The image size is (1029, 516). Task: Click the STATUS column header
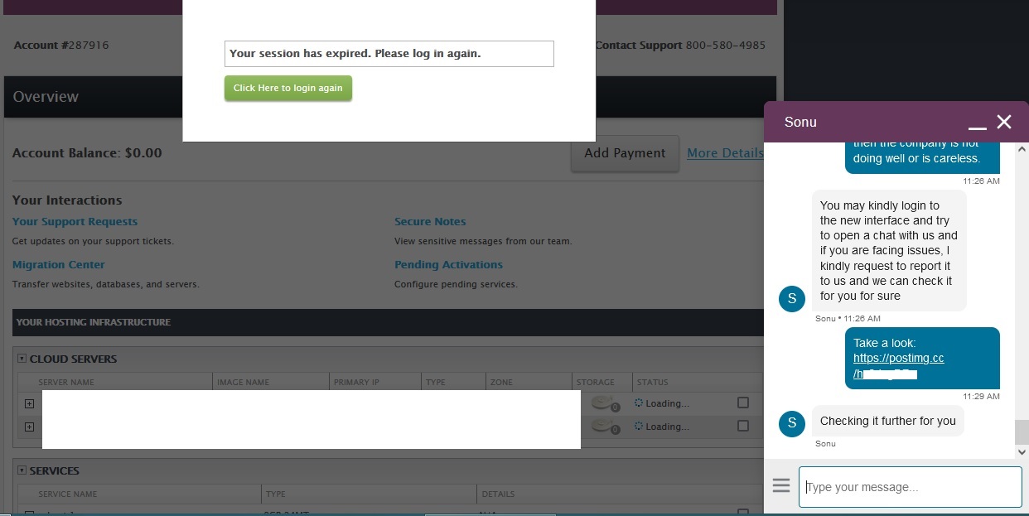click(x=652, y=383)
